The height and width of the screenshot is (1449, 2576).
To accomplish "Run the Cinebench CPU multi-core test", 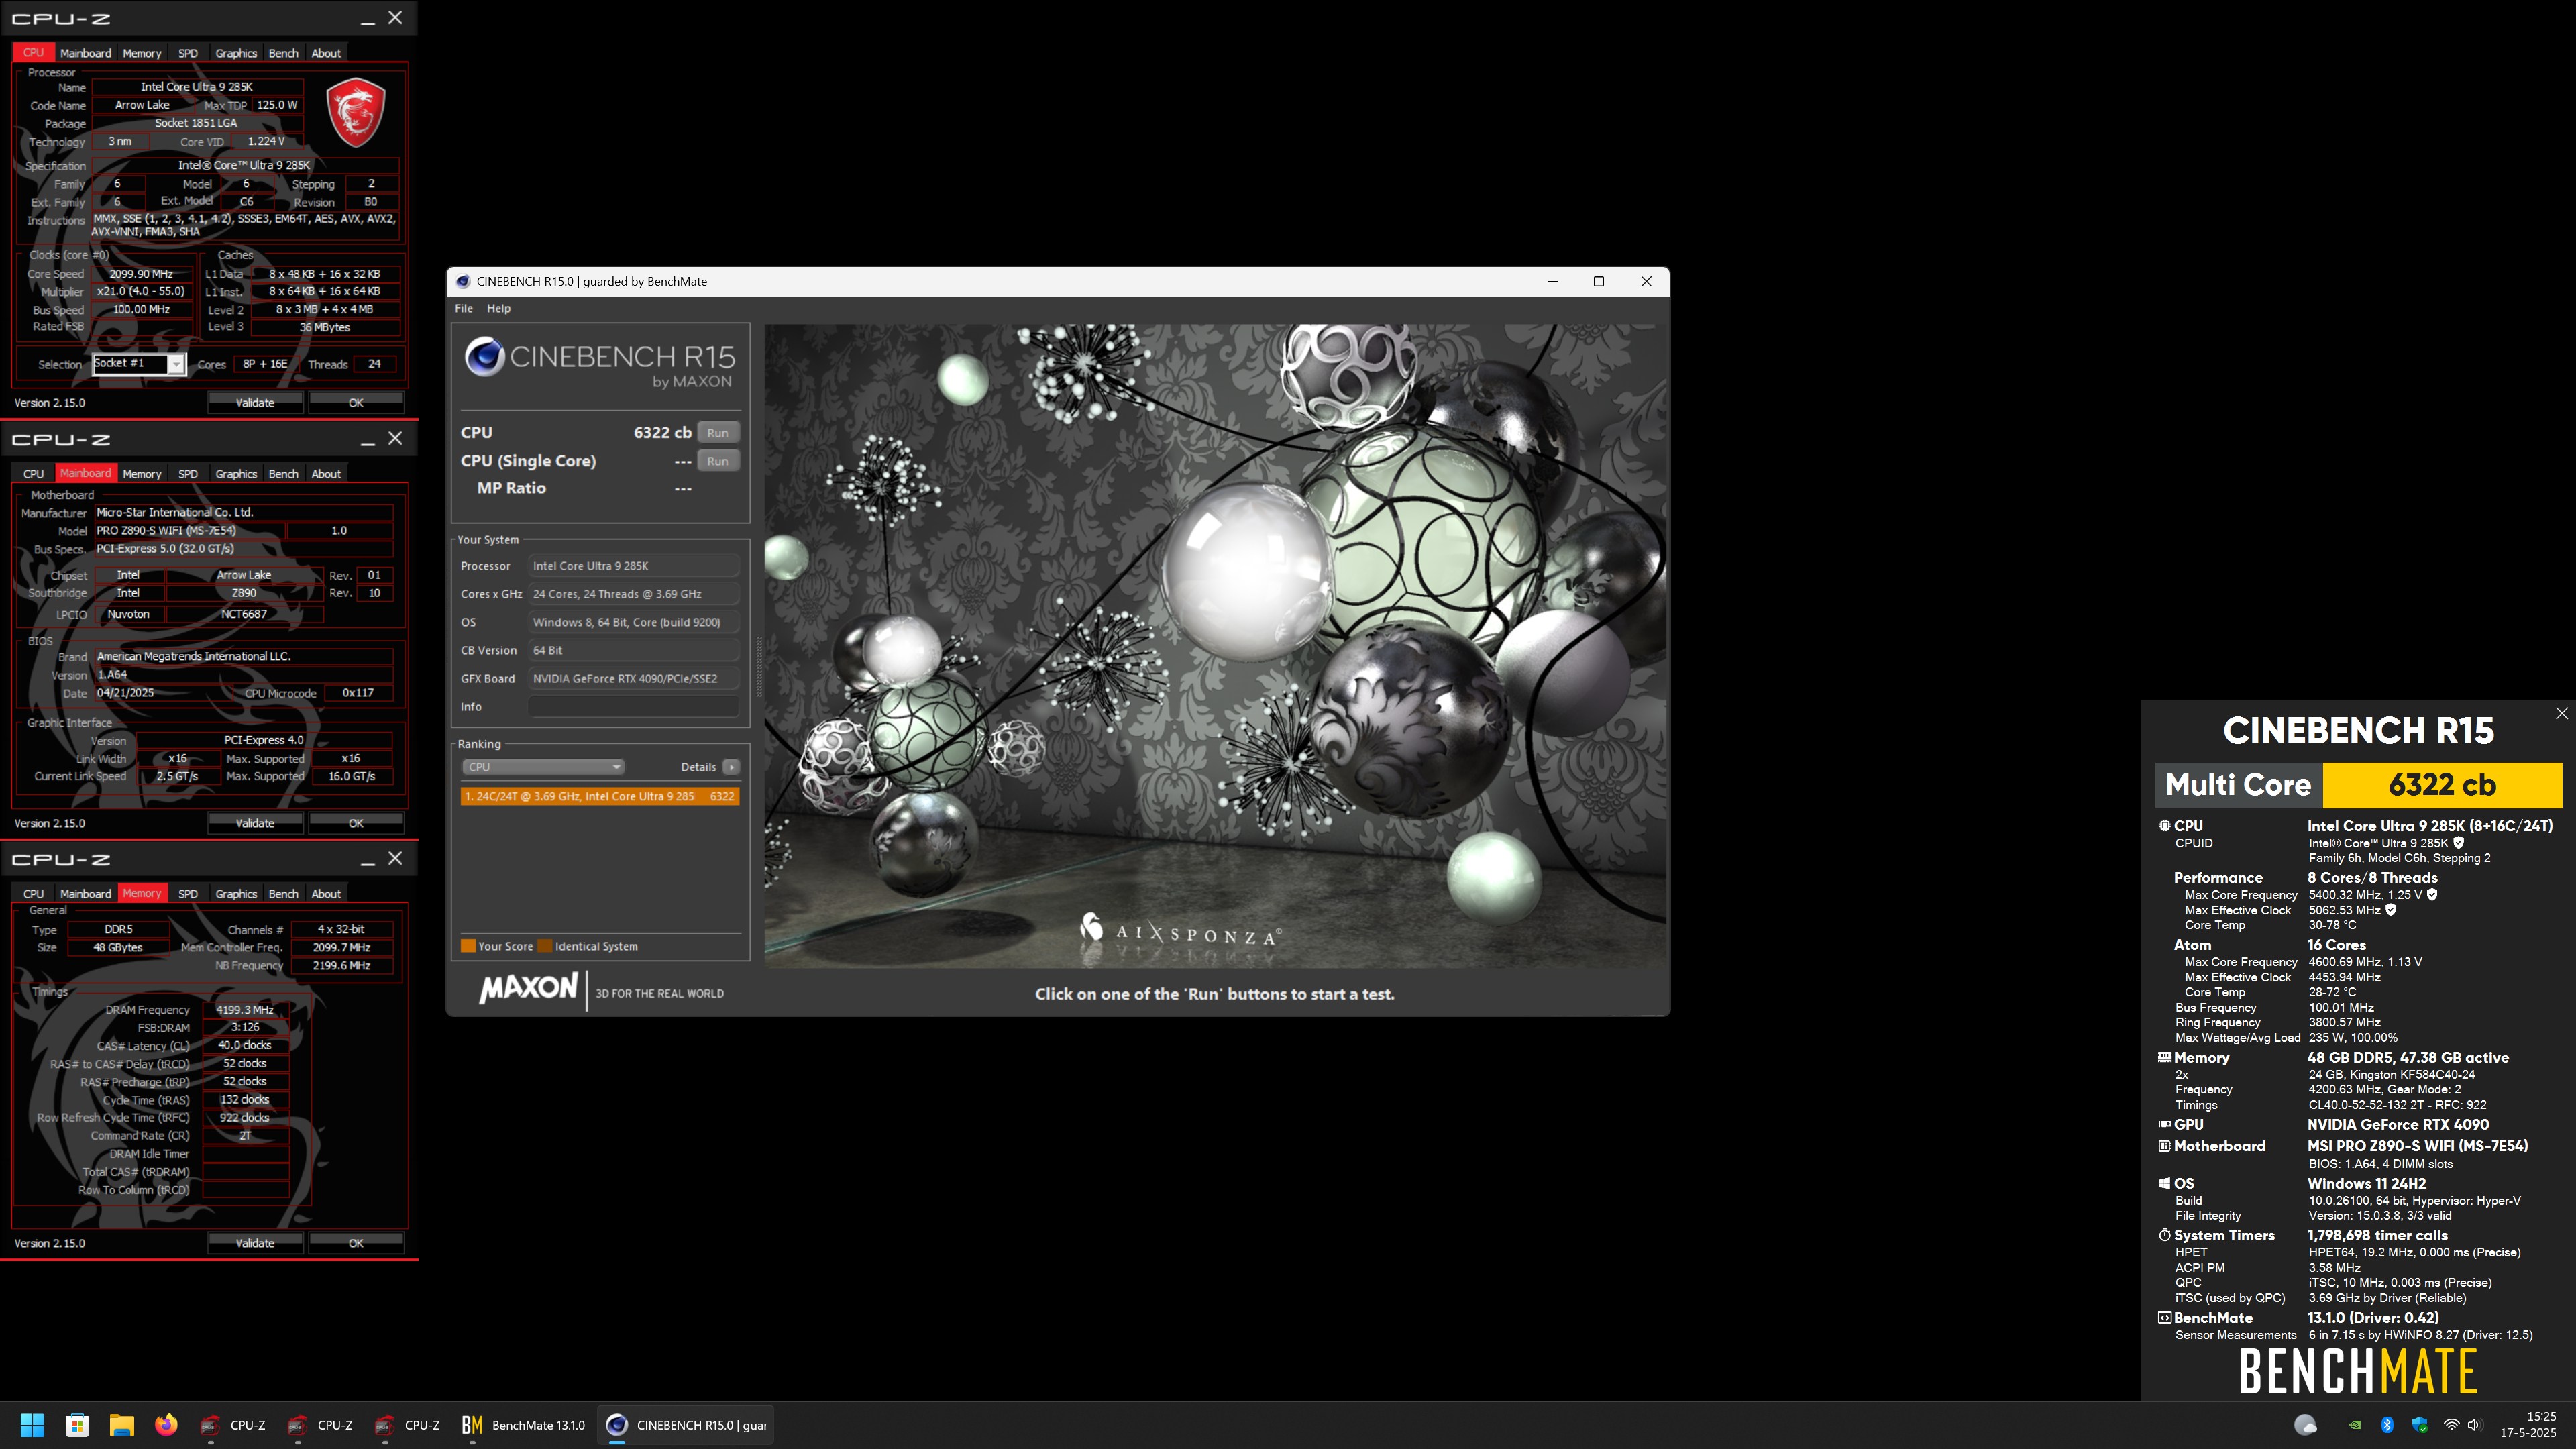I will click(718, 433).
